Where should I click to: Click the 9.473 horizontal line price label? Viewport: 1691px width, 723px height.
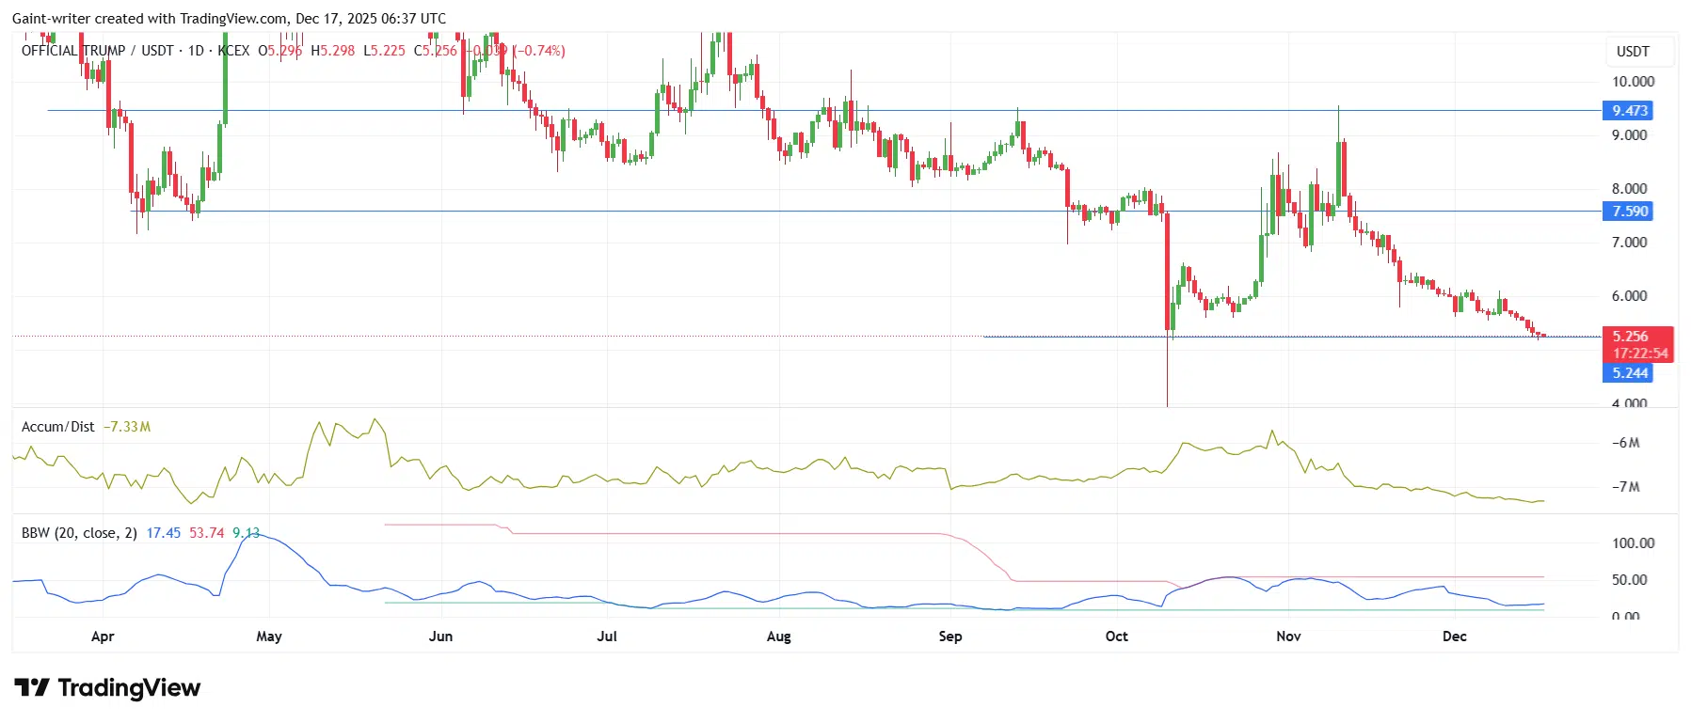(x=1629, y=111)
